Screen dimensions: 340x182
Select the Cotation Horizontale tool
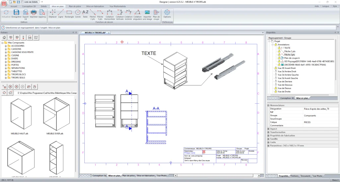point(110,15)
